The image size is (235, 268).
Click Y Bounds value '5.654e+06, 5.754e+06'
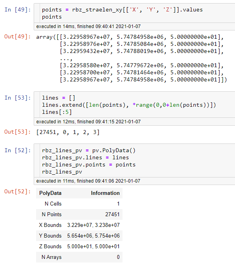tap(94, 236)
